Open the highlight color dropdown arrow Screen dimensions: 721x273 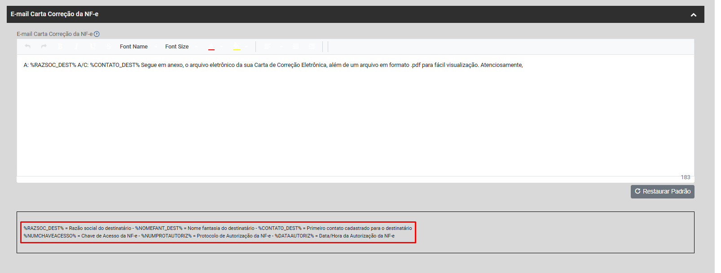(246, 47)
